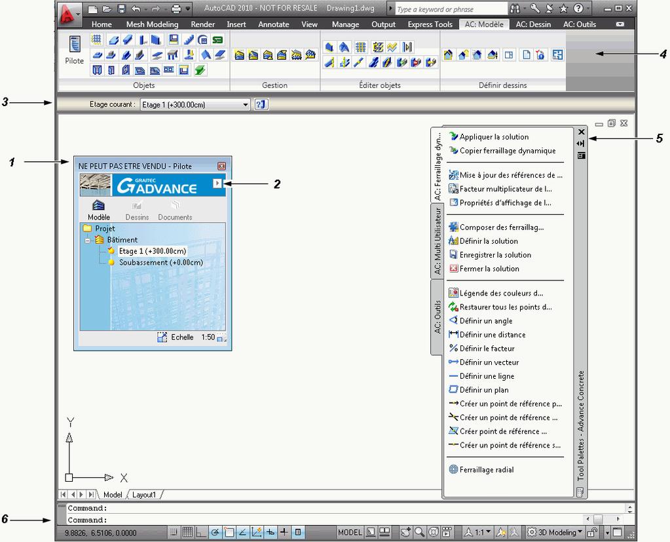Image resolution: width=670 pixels, height=542 pixels.
Task: Click the command history stepper arrows
Action: pyautogui.click(x=630, y=508)
